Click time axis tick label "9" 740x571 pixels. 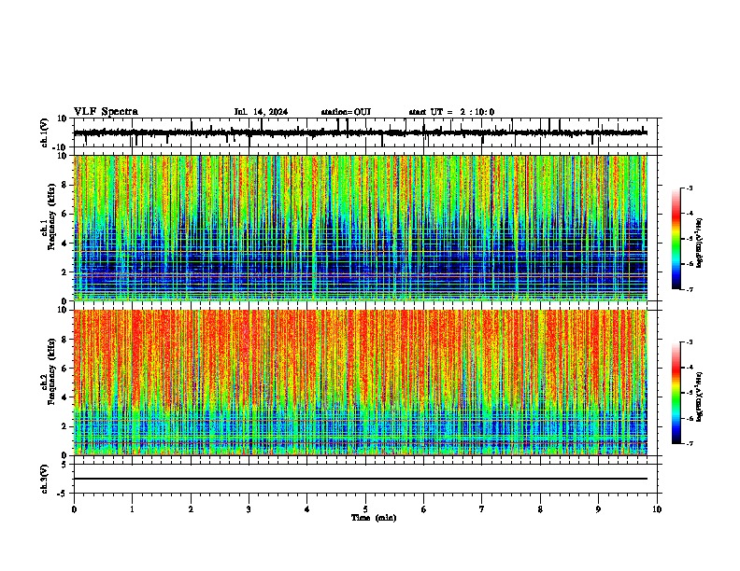coord(598,509)
